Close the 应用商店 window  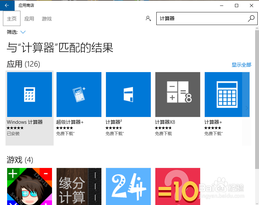click(x=252, y=6)
